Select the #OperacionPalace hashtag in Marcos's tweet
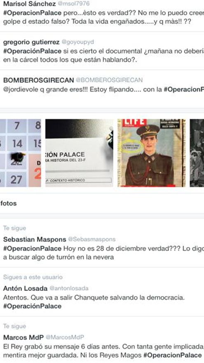Viewport: 204px width, 363px height. click(173, 355)
